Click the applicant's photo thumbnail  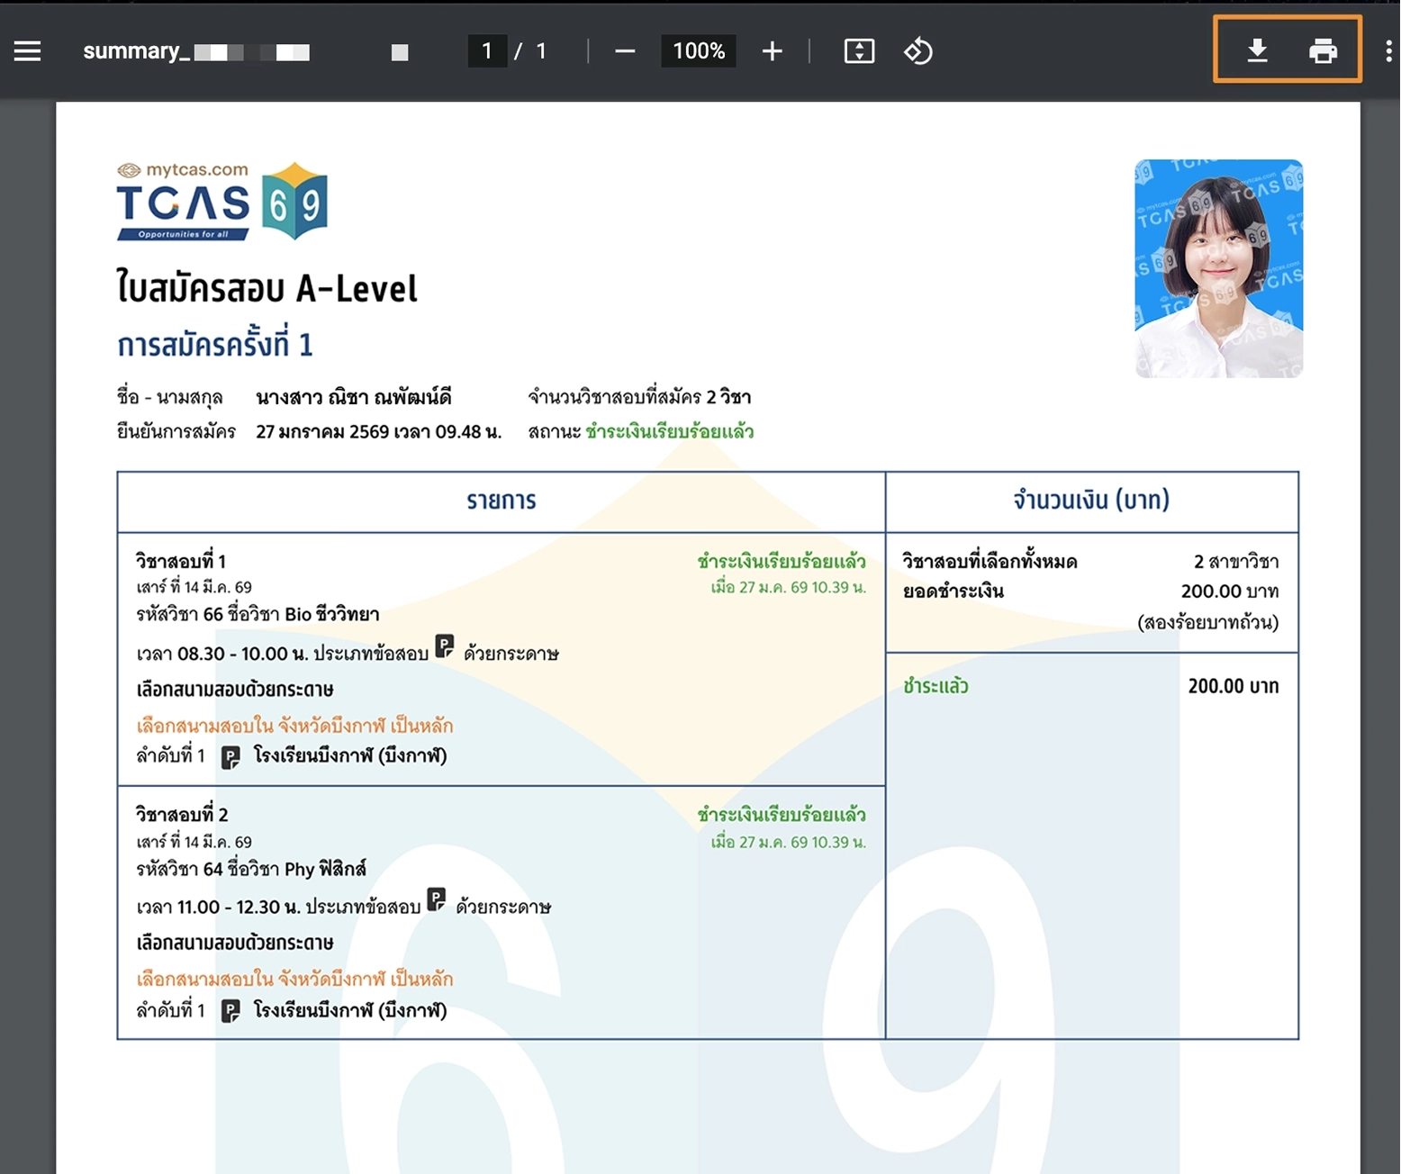tap(1218, 268)
